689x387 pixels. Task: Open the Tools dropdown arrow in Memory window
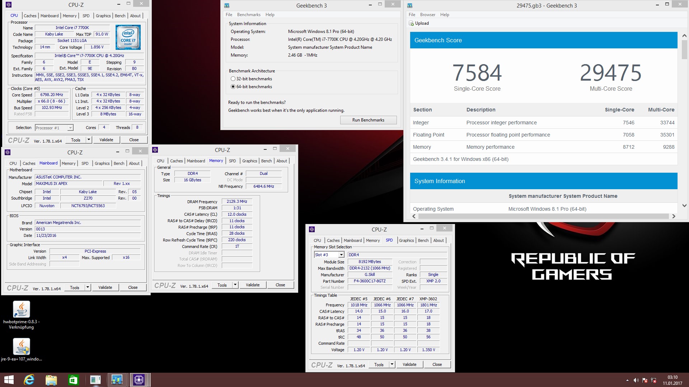[x=235, y=285]
